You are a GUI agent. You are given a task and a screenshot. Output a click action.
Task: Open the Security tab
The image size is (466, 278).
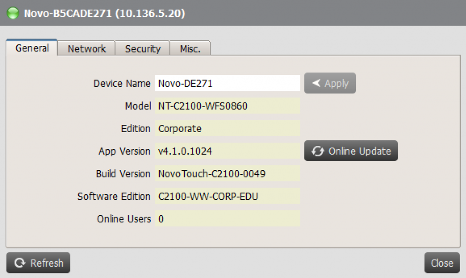[142, 48]
